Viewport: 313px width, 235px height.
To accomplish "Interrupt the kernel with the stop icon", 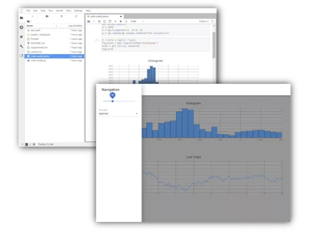I will [121, 21].
